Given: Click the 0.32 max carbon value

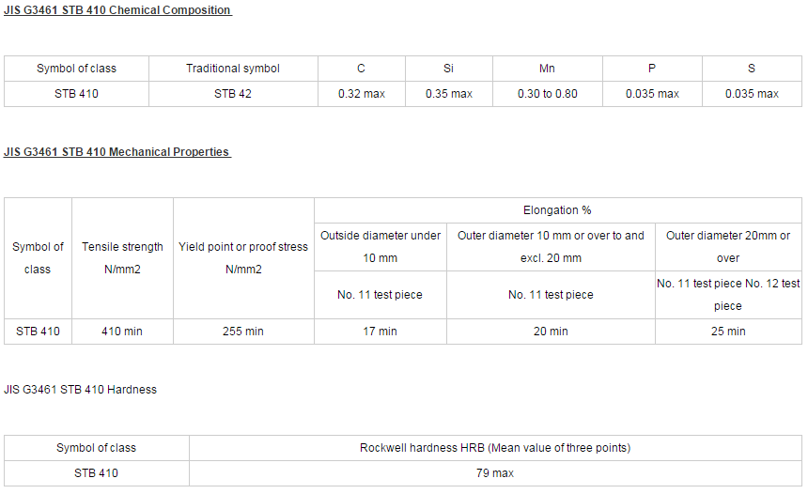Looking at the screenshot, I should (361, 94).
